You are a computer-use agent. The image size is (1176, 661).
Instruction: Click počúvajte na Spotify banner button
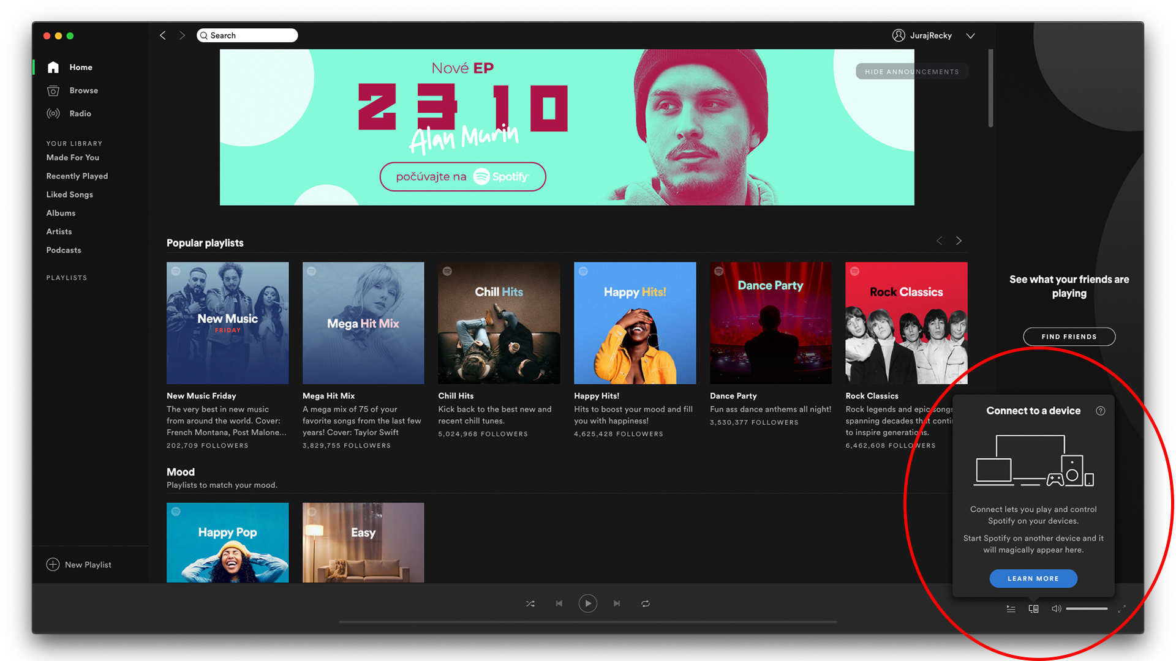coord(462,177)
